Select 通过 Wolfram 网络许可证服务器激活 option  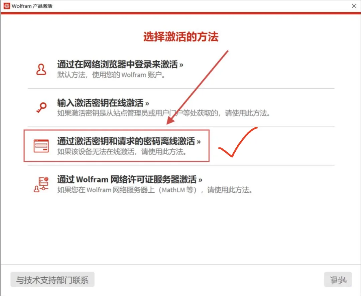pyautogui.click(x=130, y=180)
